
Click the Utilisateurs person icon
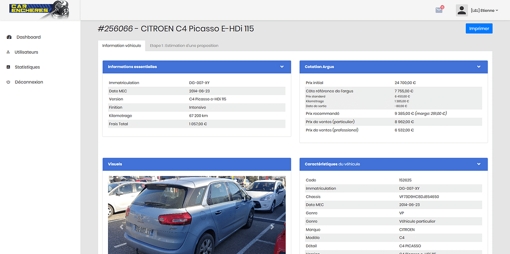click(8, 52)
